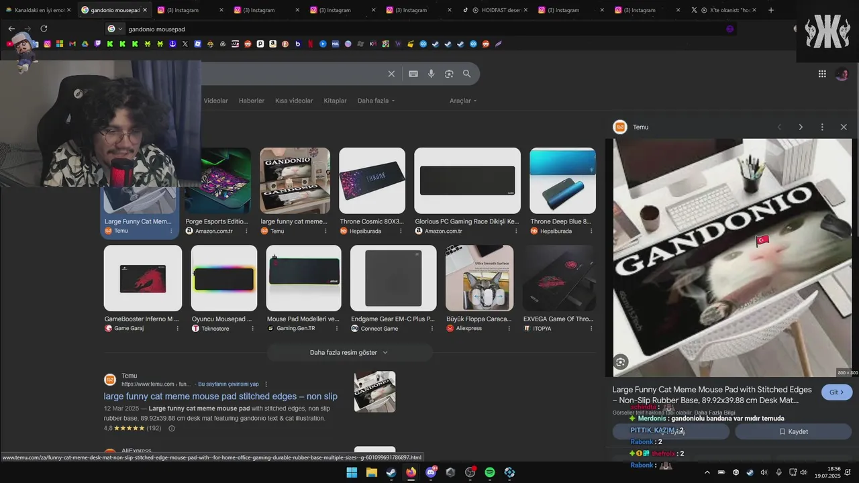
Task: Switch to the Haberler filter
Action: 252,101
